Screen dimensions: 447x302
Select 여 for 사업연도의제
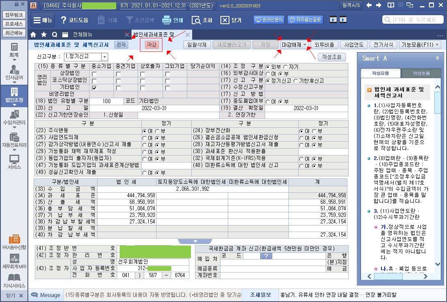(145, 138)
